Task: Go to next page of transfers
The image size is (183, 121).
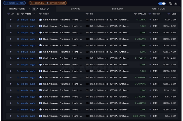Action: pos(48,9)
